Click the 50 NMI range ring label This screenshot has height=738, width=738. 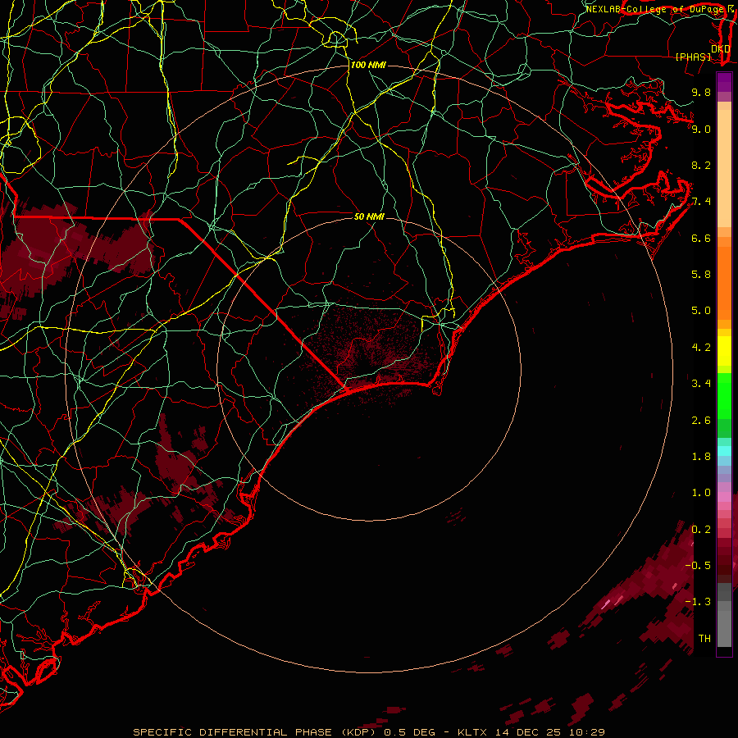pyautogui.click(x=369, y=216)
